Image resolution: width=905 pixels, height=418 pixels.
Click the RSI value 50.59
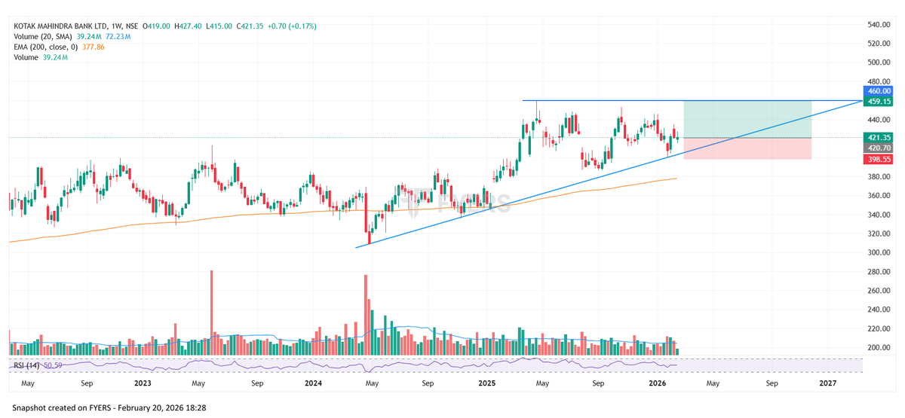point(53,365)
